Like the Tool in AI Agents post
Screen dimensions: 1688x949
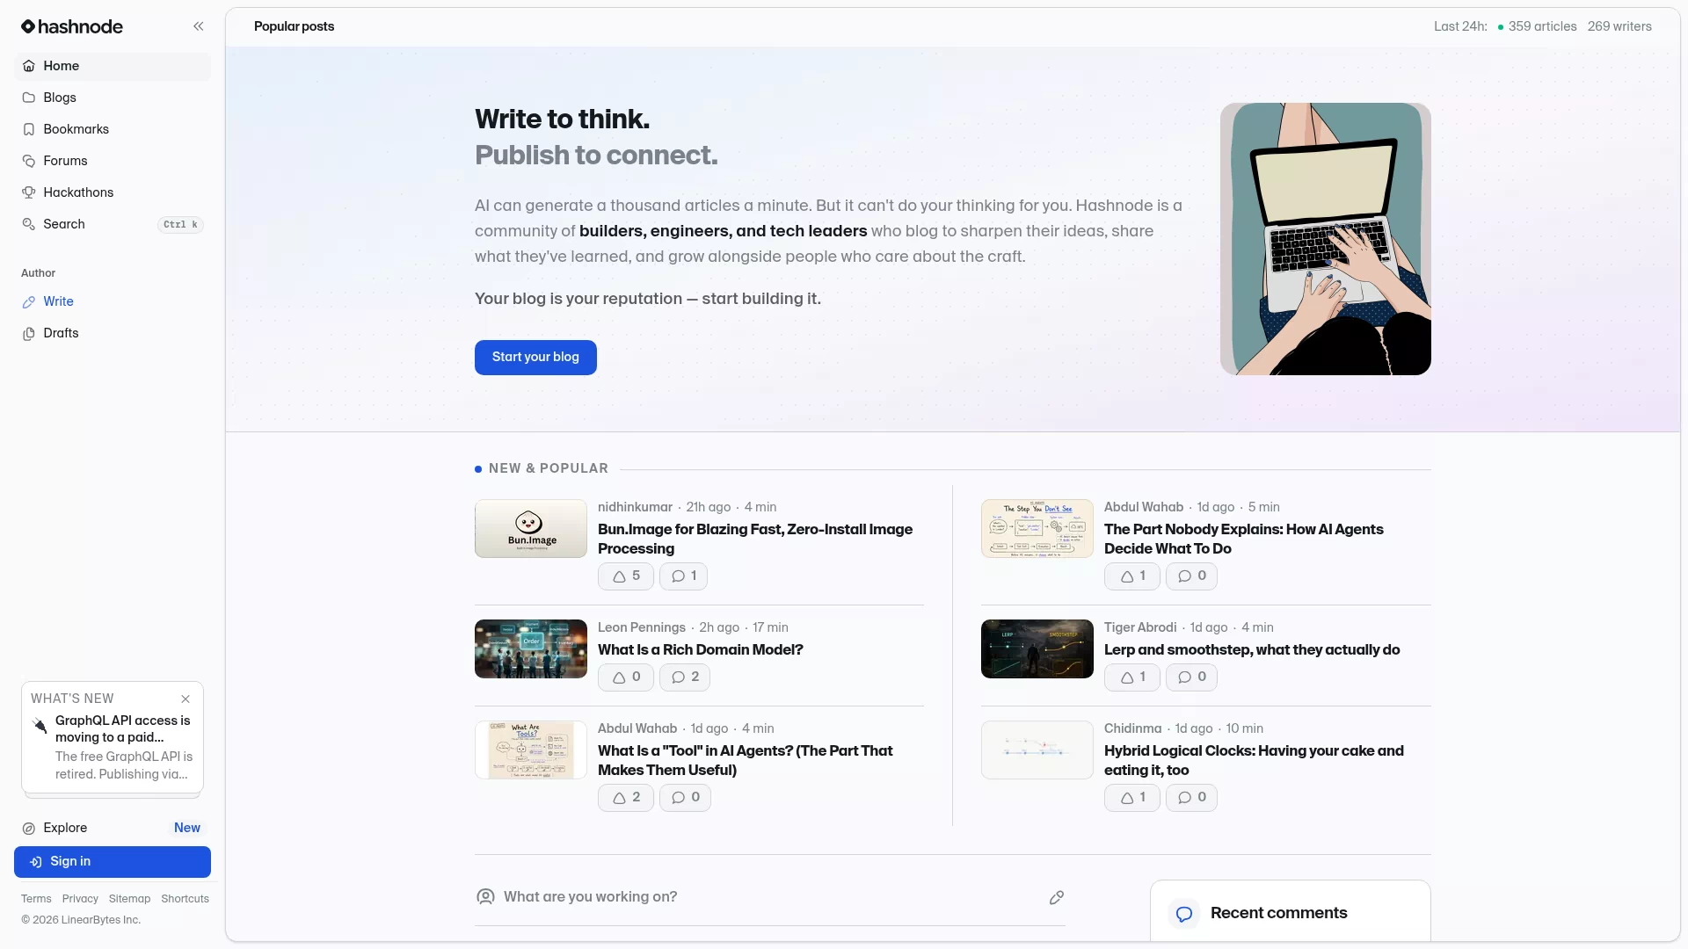tap(626, 798)
